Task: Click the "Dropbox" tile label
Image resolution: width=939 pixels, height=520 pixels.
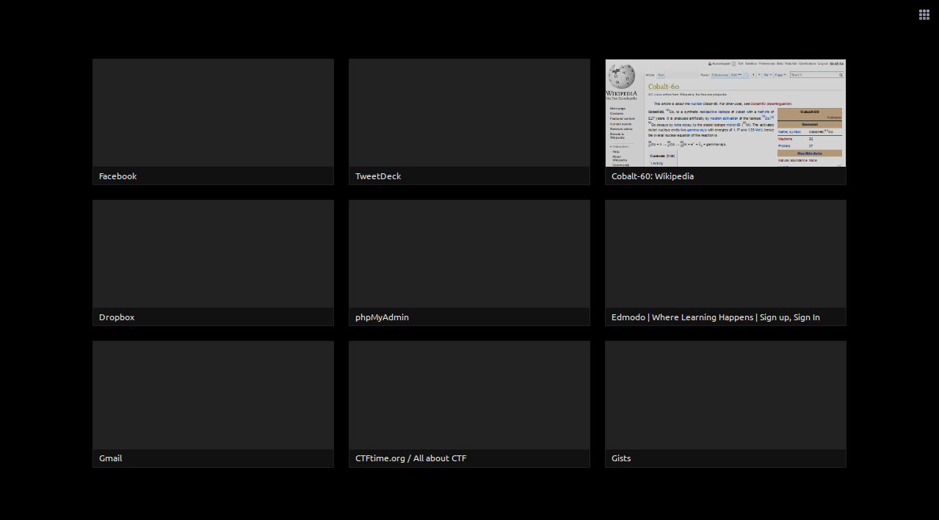Action: pos(117,317)
